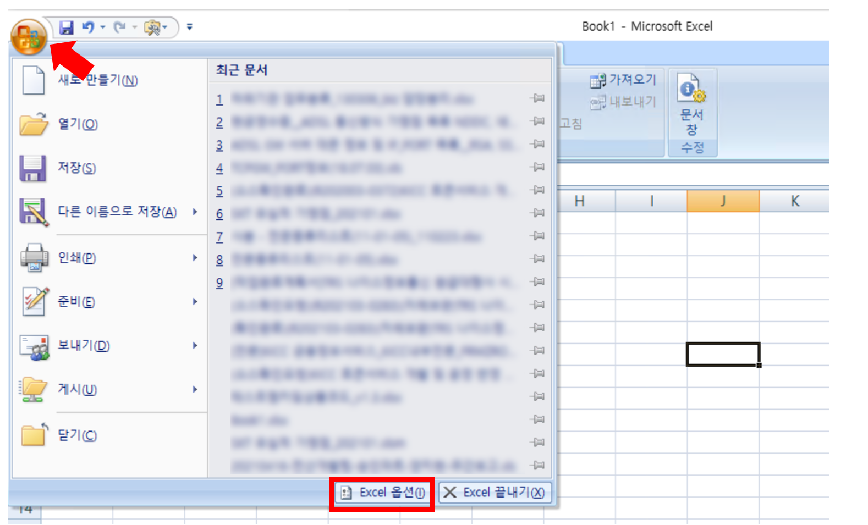This screenshot has height=525, width=868.
Task: Open the Redo history dropdown arrow
Action: tap(135, 27)
